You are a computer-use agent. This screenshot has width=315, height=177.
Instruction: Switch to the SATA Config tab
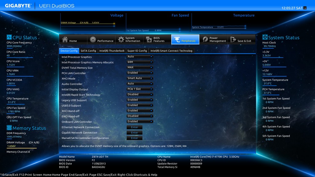tap(88, 51)
